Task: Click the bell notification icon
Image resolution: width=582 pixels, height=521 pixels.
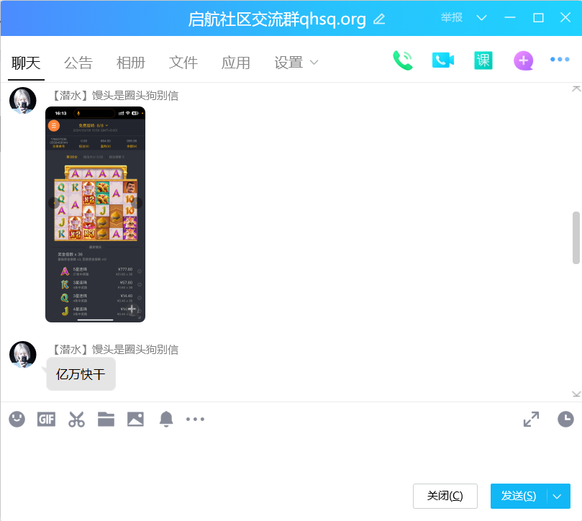Action: click(166, 420)
